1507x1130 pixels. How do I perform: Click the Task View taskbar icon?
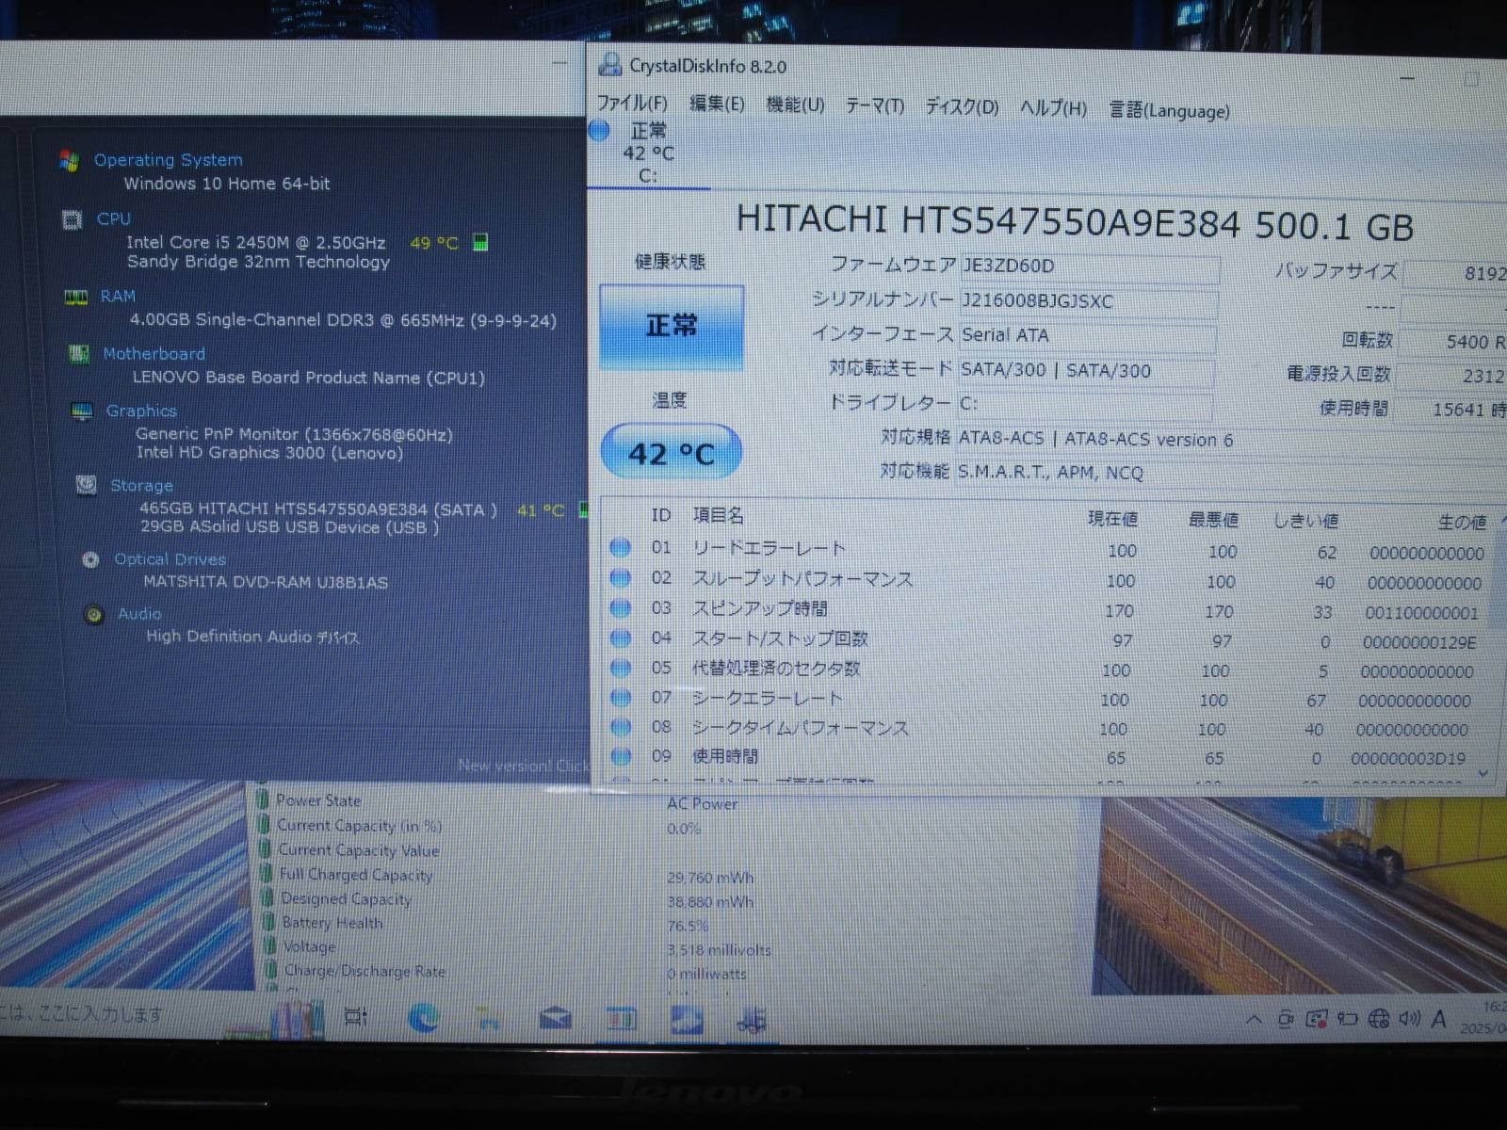[x=356, y=1017]
